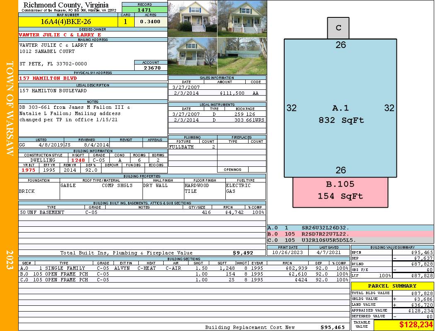The width and height of the screenshot is (435, 331).
Task: Open the top-right house photo thumbnail
Action: click(242, 19)
